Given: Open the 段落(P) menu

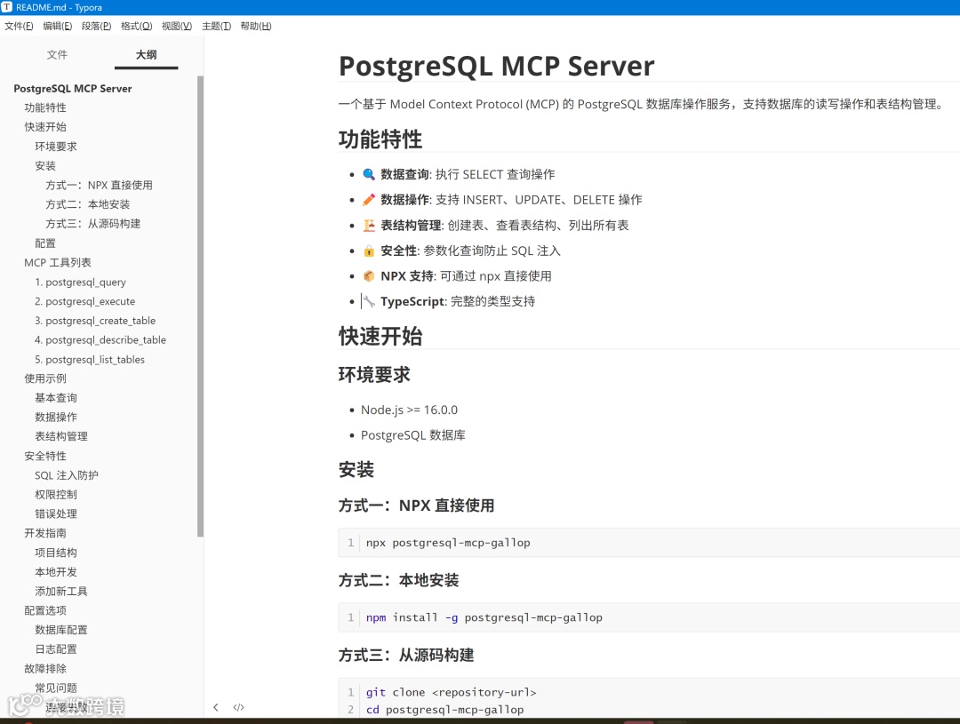Looking at the screenshot, I should tap(97, 26).
